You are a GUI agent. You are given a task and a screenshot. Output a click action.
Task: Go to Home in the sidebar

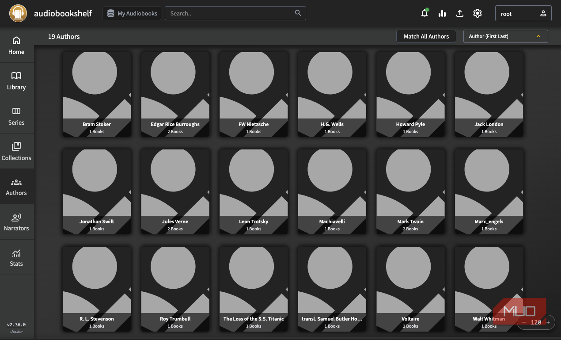tap(16, 46)
